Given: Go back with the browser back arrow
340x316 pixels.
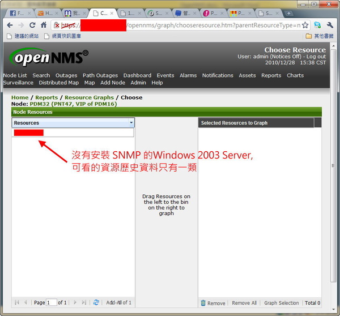Looking at the screenshot, I should coord(10,25).
